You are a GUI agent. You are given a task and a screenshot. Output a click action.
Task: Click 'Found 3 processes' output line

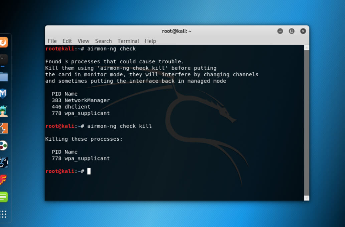click(x=115, y=62)
